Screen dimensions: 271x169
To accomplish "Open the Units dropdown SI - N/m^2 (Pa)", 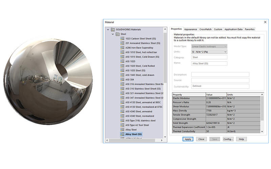I will pyautogui.click(x=209, y=52).
